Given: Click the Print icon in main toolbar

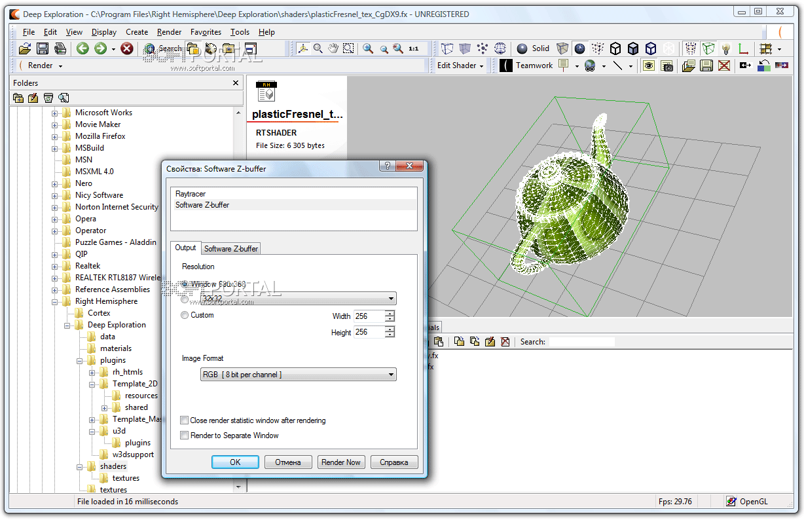Looking at the screenshot, I should pyautogui.click(x=60, y=48).
